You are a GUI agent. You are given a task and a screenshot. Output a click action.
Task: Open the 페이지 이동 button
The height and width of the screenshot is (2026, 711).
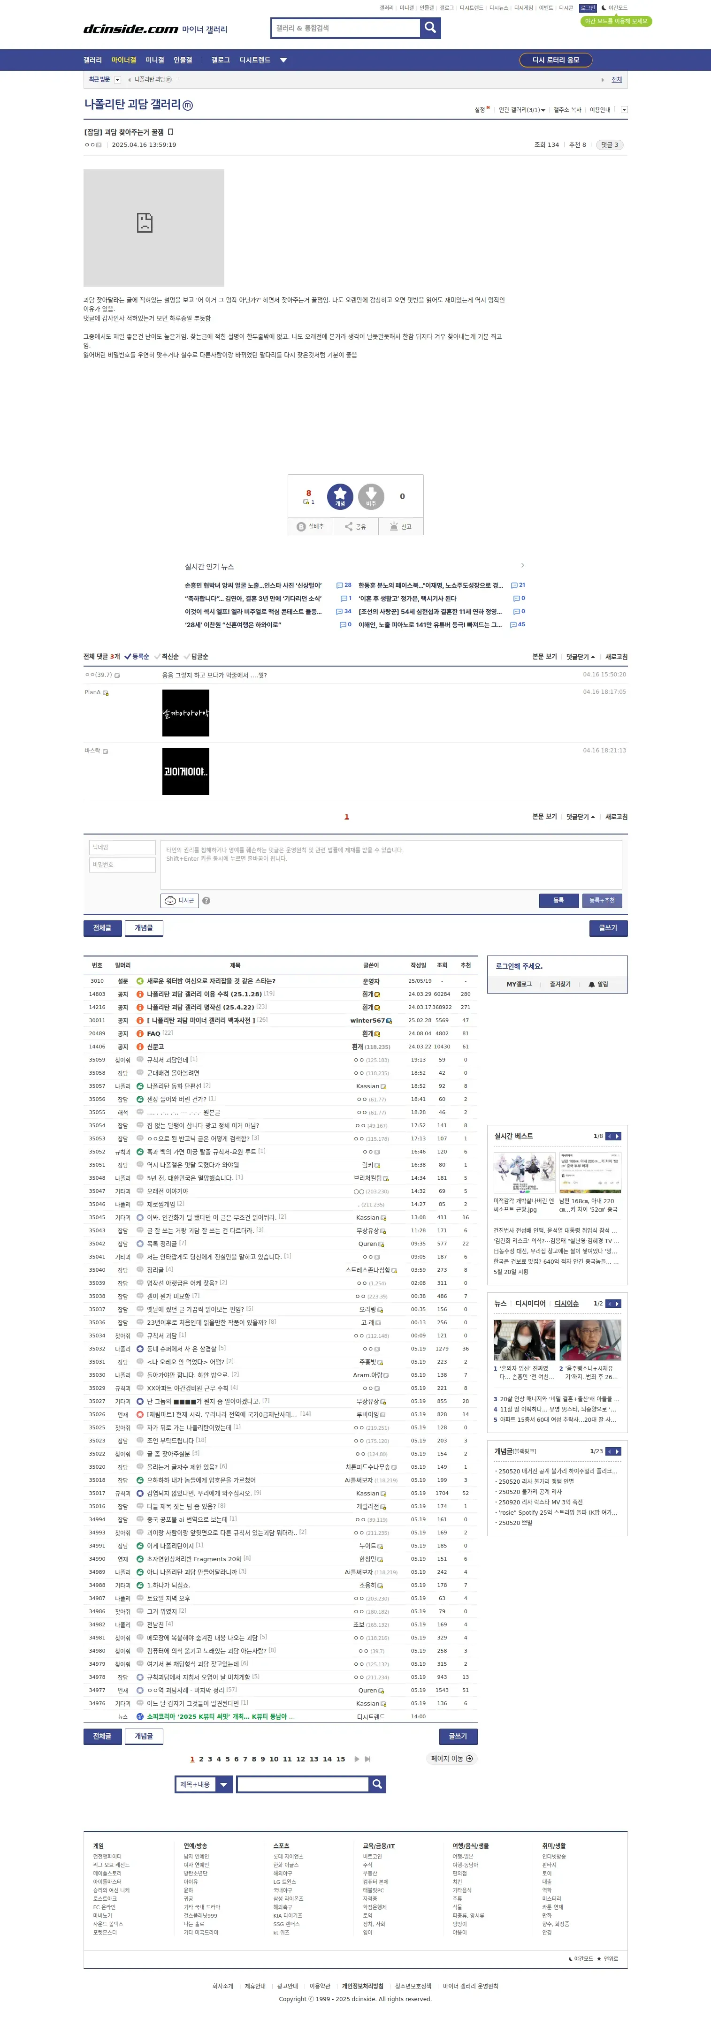452,1759
